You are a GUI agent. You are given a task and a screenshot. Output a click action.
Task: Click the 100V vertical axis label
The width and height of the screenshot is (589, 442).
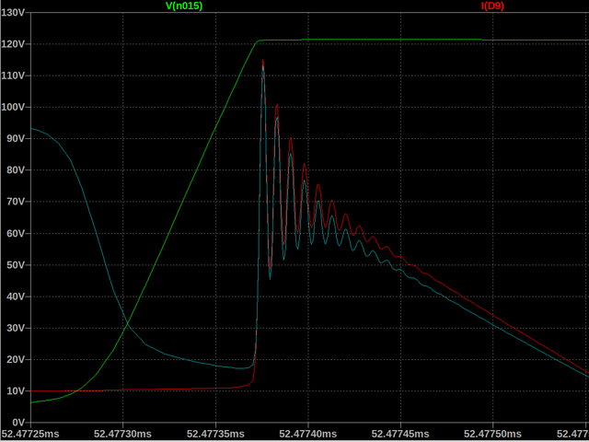pyautogui.click(x=14, y=107)
